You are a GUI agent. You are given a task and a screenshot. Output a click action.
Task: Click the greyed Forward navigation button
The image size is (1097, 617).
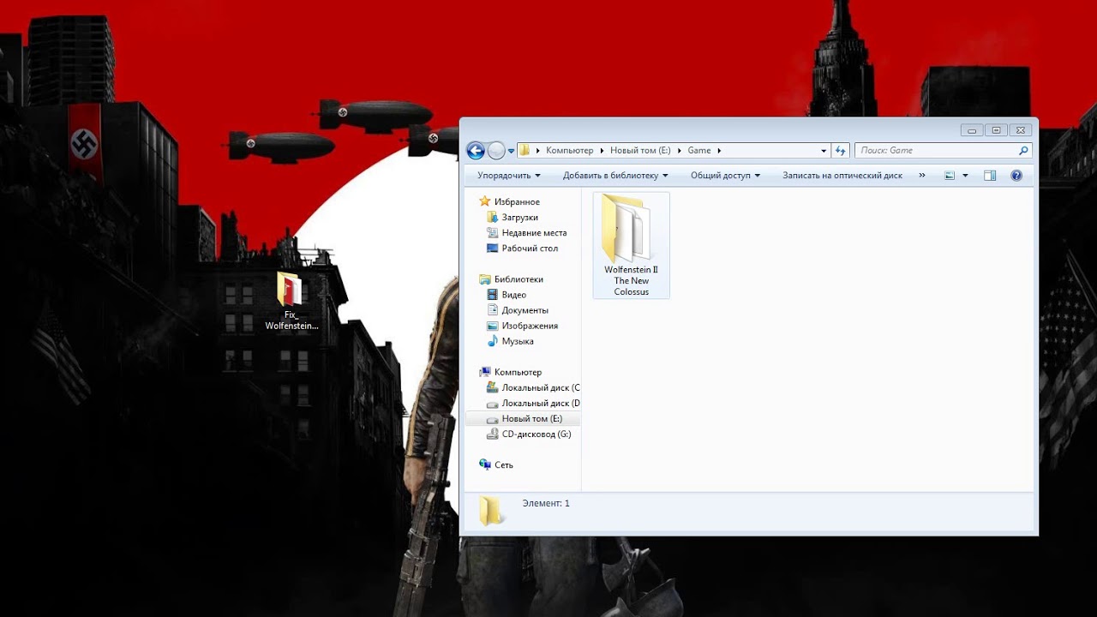pyautogui.click(x=496, y=151)
